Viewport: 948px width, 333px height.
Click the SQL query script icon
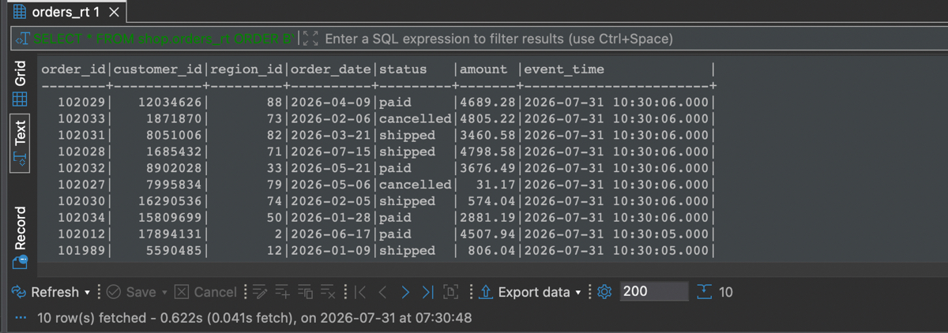pyautogui.click(x=22, y=38)
